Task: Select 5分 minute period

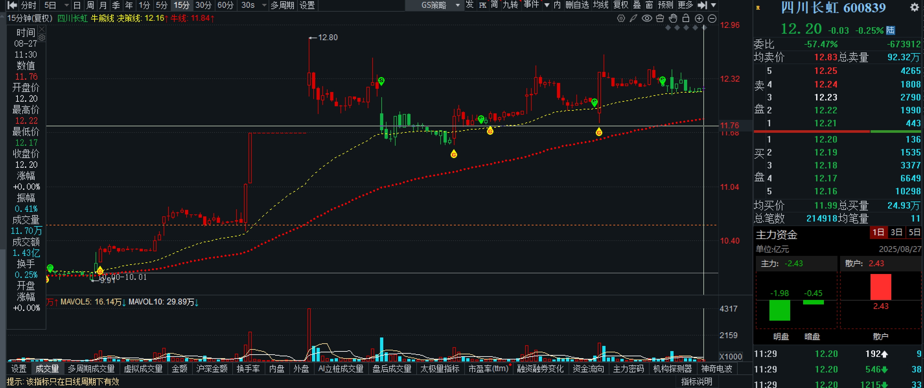Action: (161, 6)
